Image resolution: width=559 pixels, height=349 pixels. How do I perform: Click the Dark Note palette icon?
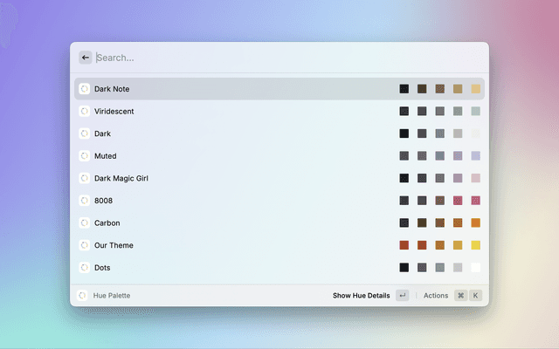pos(84,89)
